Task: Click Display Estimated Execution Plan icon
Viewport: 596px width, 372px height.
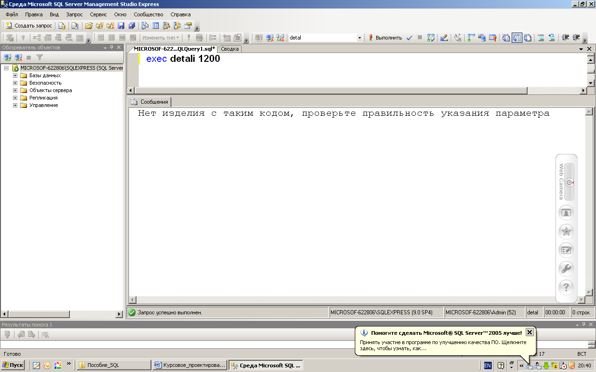Action: pos(431,38)
